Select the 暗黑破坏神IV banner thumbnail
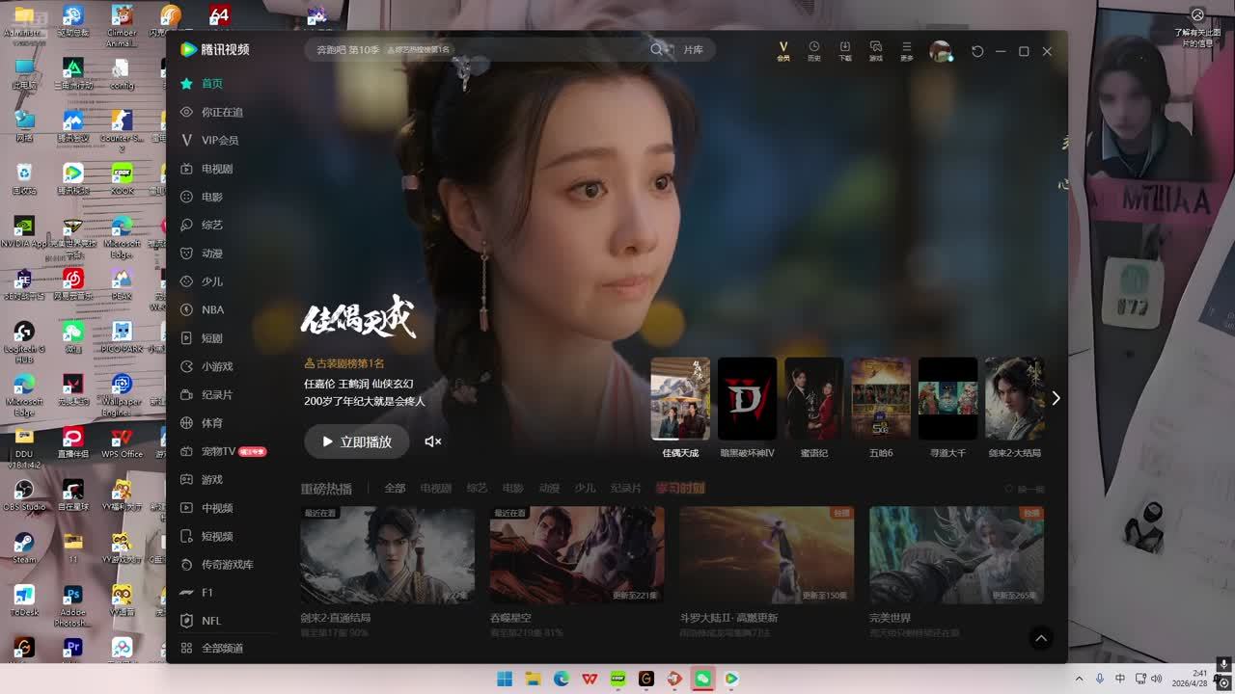Screen dimensions: 1235x694 coord(747,399)
